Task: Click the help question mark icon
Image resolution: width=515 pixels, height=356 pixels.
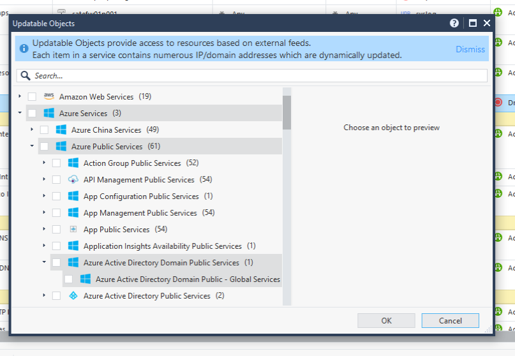Action: coord(454,23)
